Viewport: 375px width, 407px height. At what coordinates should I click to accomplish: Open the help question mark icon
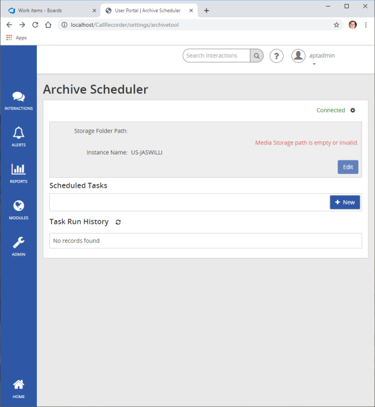click(x=277, y=56)
